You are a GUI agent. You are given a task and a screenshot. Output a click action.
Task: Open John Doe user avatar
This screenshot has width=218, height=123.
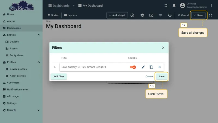(183, 5)
